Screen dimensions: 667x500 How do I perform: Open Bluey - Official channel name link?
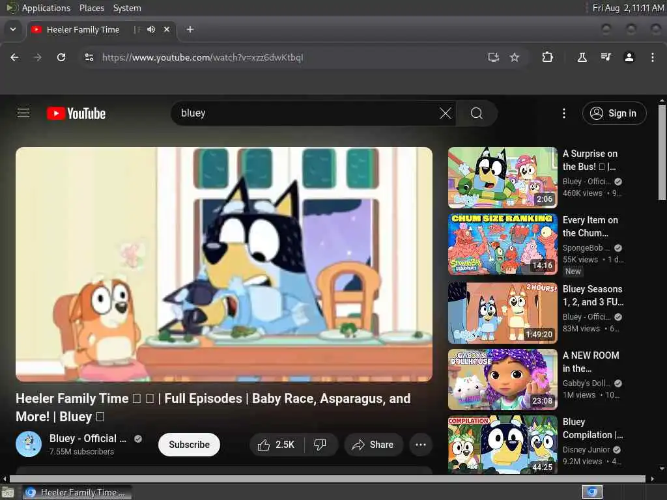[88, 438]
